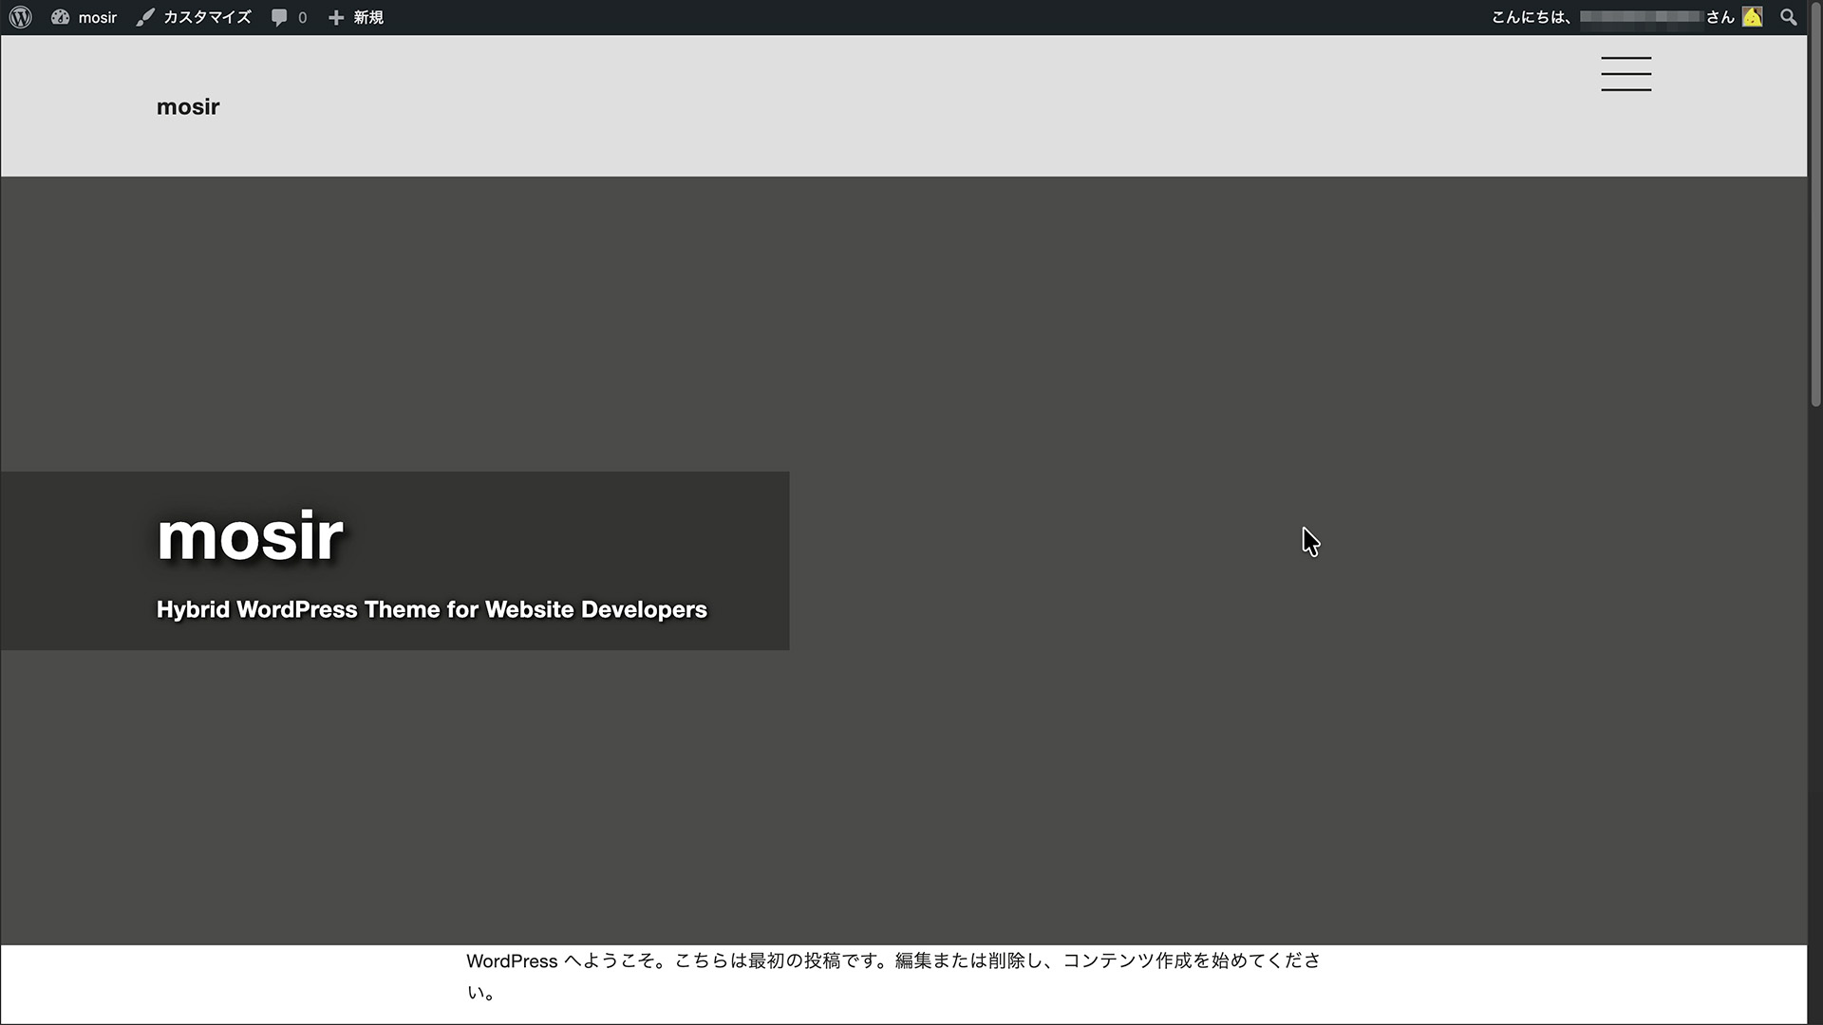Open comments via the speech bubble icon
Screen dimensions: 1823x1025
click(278, 17)
